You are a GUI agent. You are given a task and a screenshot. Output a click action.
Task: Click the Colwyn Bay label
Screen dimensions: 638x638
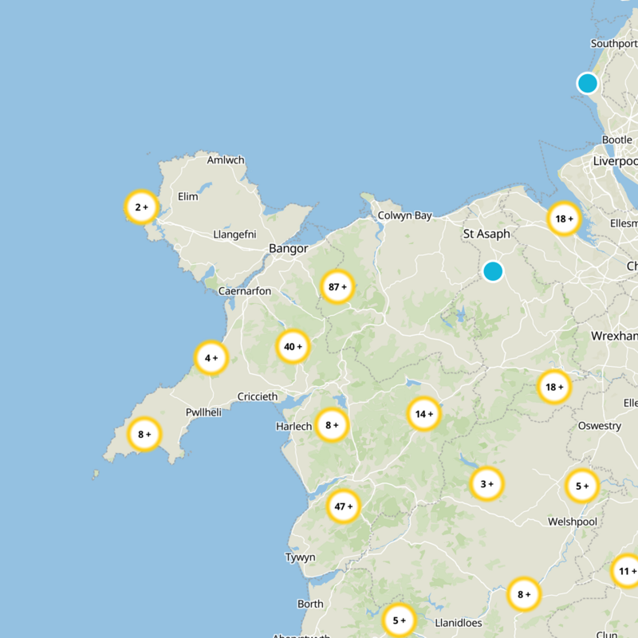tap(405, 216)
